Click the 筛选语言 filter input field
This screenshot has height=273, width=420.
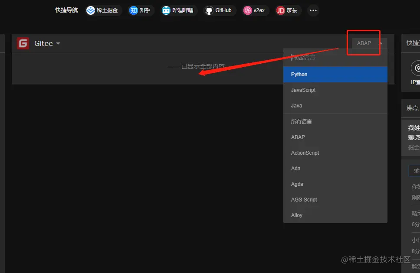[x=335, y=57]
